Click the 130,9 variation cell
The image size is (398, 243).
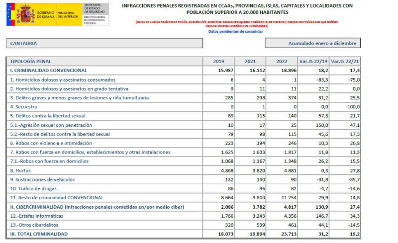(x=313, y=207)
